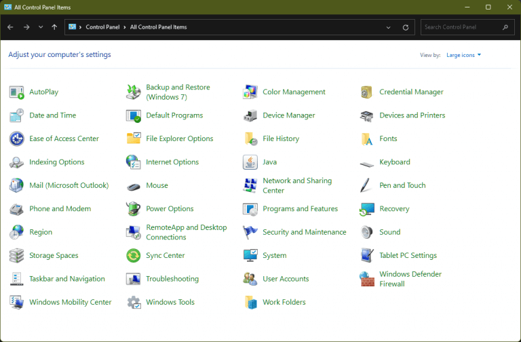The height and width of the screenshot is (342, 521).
Task: Open the Sync Center green icon
Action: (133, 256)
